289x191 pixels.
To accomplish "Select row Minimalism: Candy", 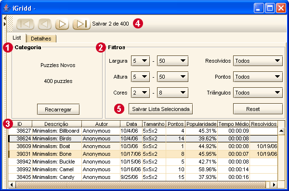I will (143, 177).
